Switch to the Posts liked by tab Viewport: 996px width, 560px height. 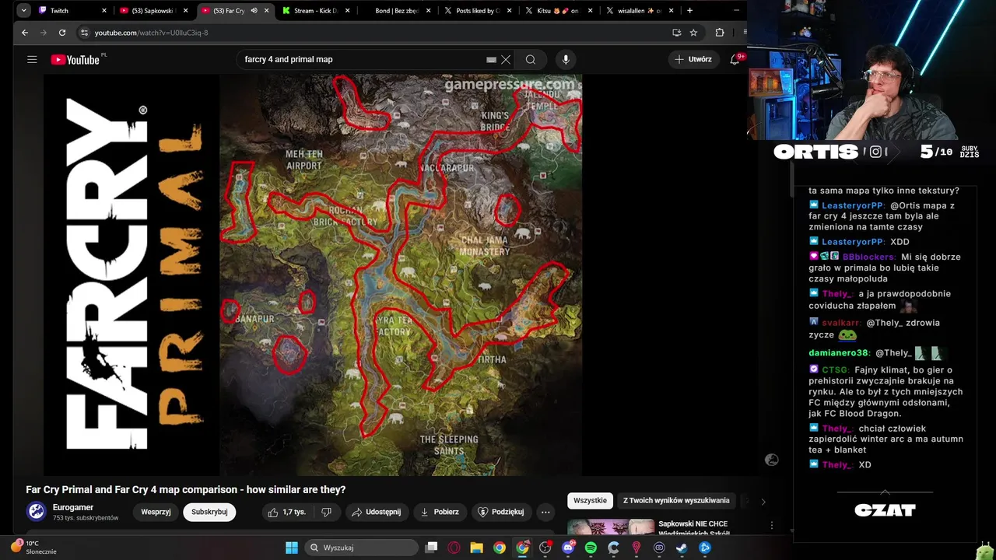click(476, 11)
